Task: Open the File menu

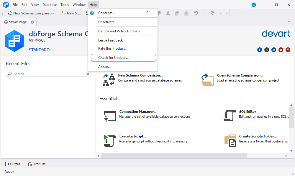Action: coord(15,5)
